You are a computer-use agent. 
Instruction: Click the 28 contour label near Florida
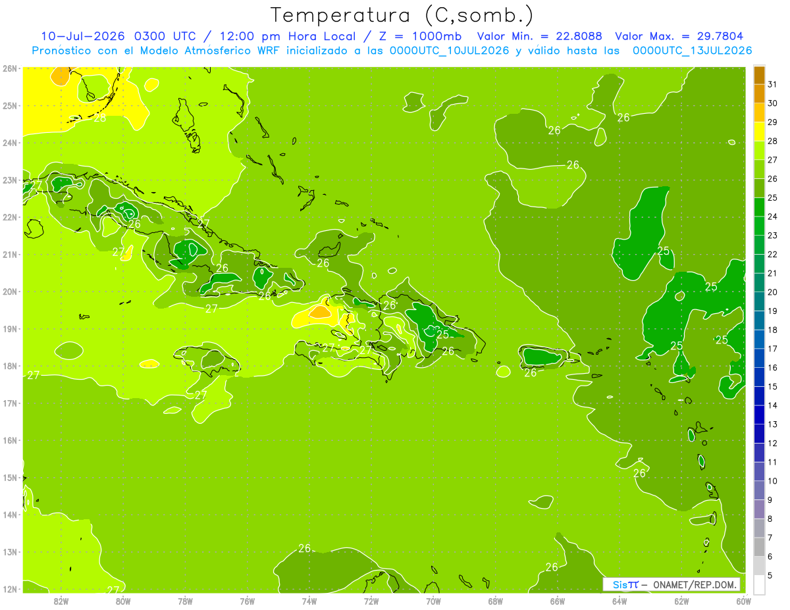100,118
